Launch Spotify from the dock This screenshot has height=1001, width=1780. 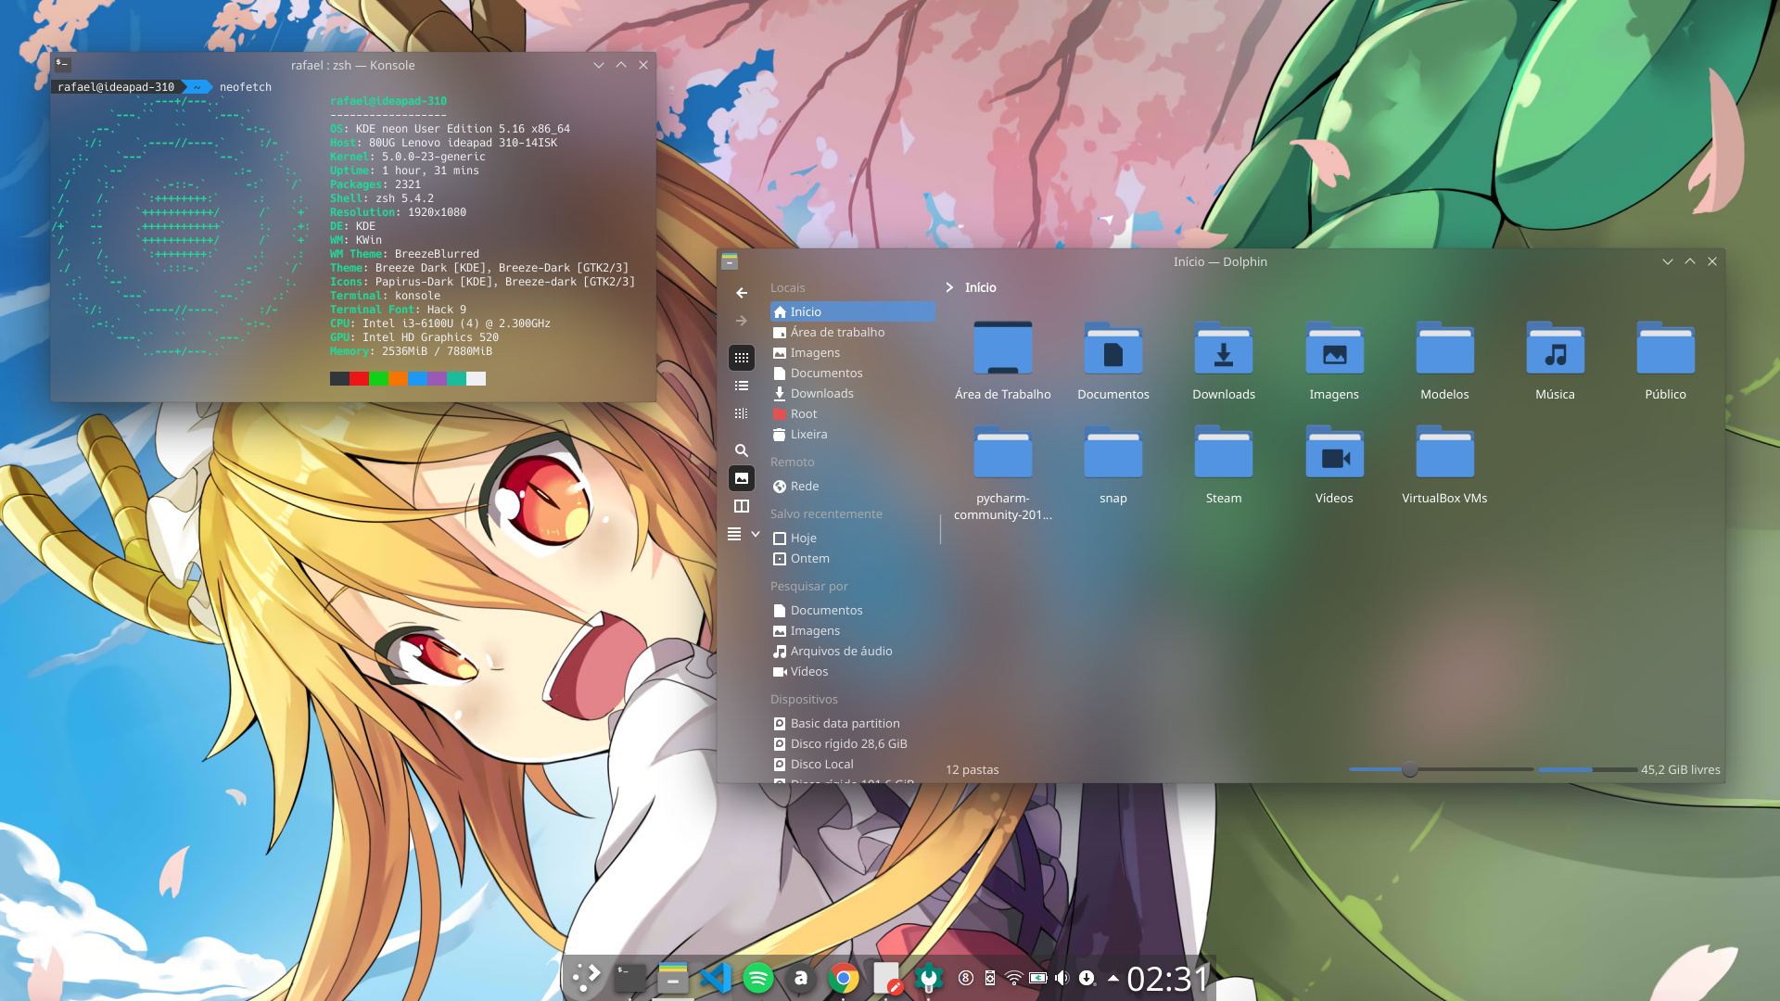tap(758, 978)
